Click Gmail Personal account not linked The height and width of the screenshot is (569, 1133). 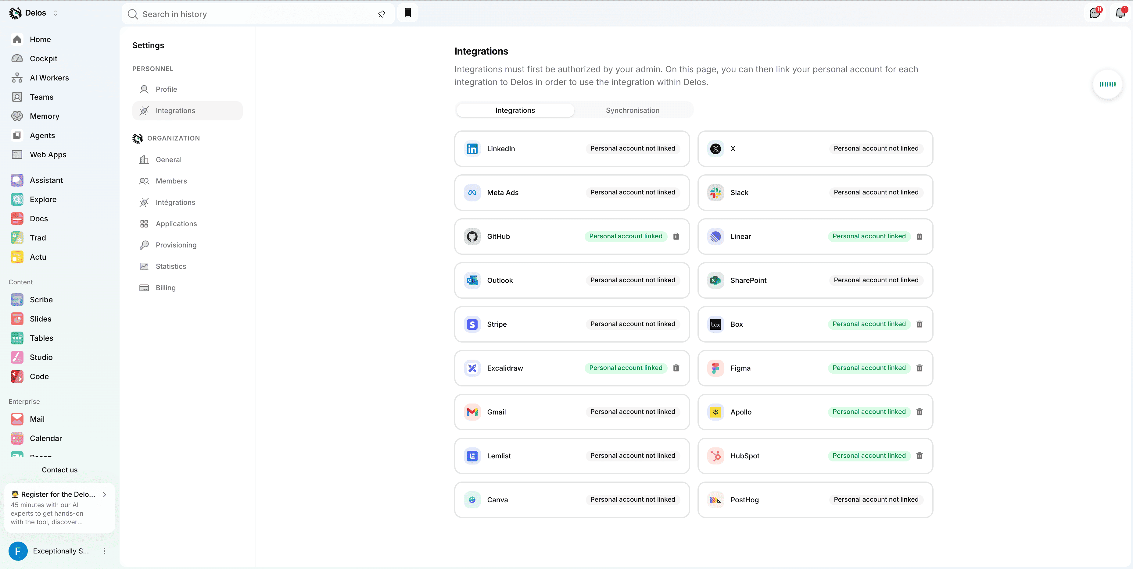633,412
